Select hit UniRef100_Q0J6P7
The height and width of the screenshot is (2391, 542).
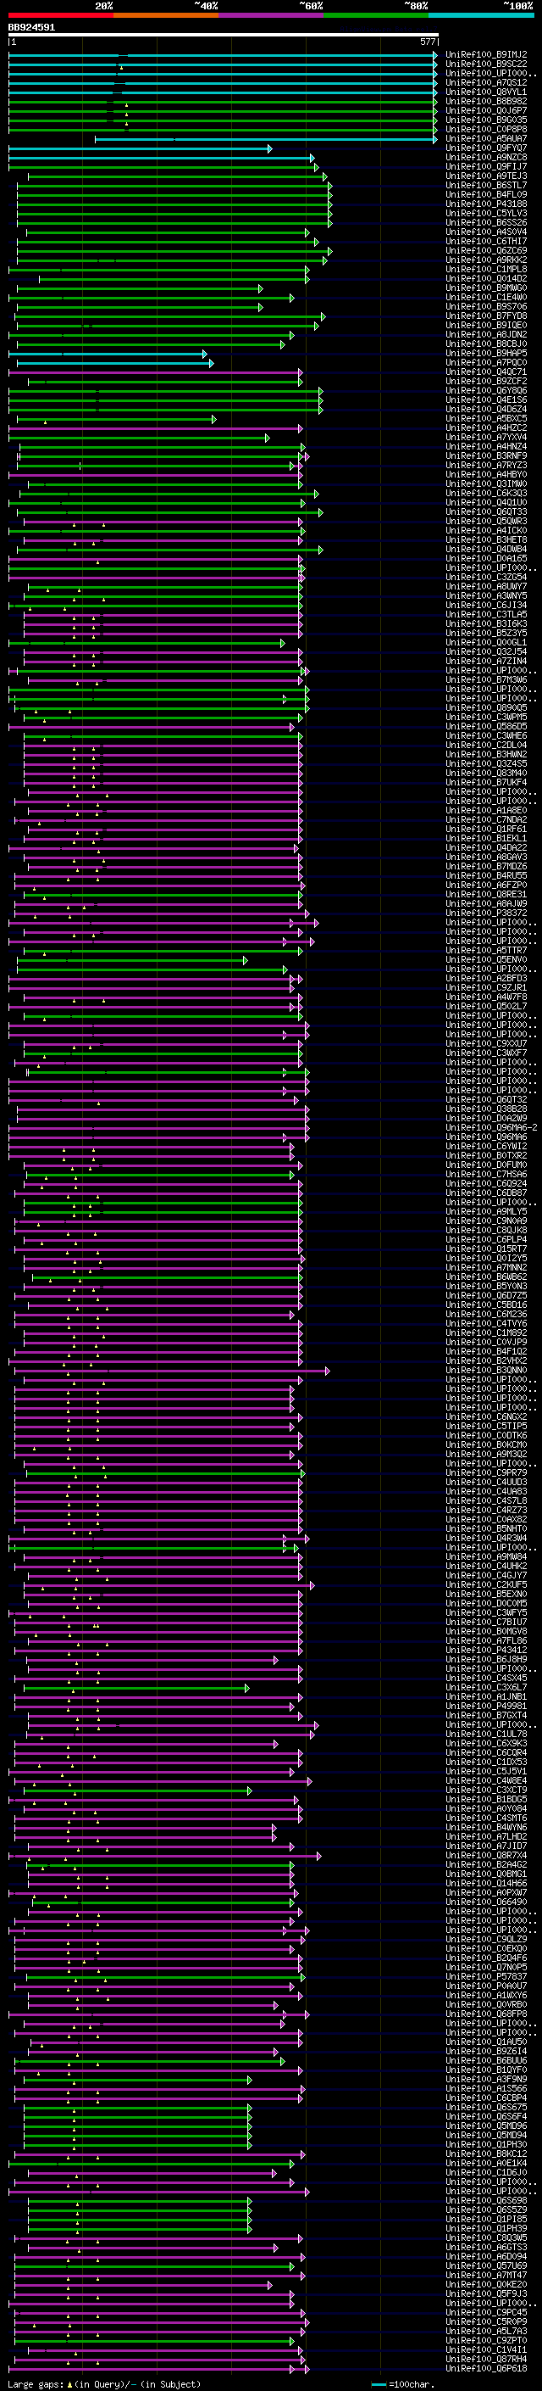486,110
